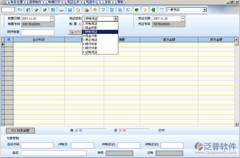
Task: Collapse the 凭证类别 dropdown arrow
Action: click(115, 18)
